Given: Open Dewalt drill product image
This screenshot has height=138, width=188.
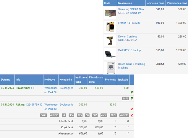Looking at the screenshot, I should click(x=110, y=41).
